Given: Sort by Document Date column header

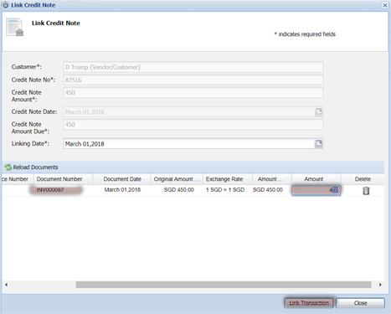Looking at the screenshot, I should click(x=122, y=179).
